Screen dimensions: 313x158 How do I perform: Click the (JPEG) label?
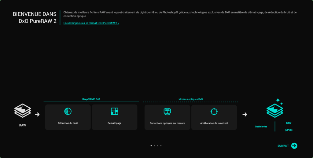[x=289, y=130]
